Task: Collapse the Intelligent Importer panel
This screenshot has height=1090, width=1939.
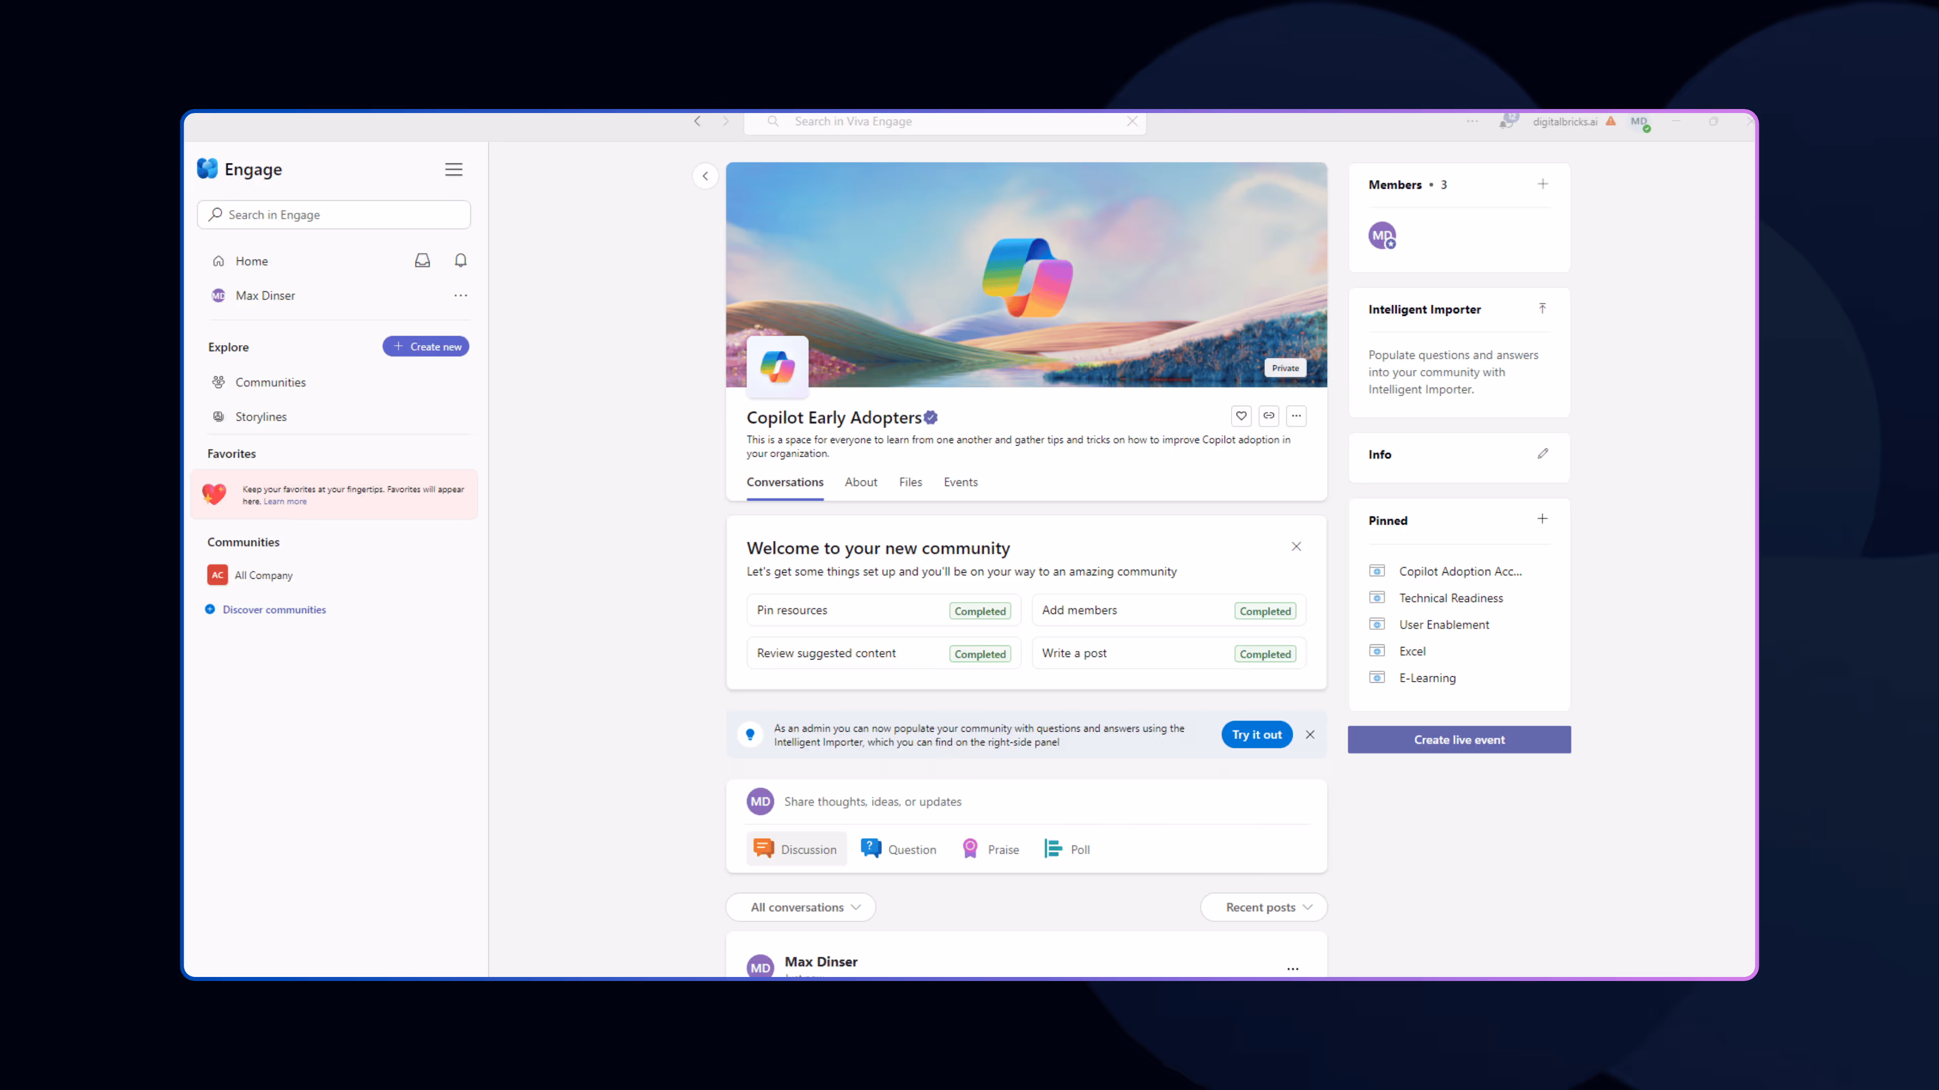Action: point(1542,308)
